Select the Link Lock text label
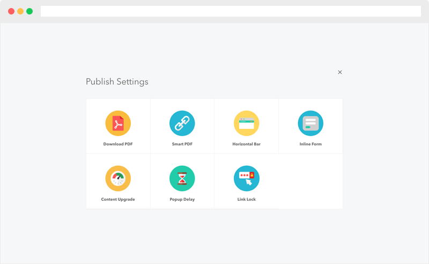 247,200
